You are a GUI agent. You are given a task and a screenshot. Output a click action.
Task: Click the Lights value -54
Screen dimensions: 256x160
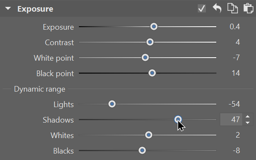coord(234,104)
